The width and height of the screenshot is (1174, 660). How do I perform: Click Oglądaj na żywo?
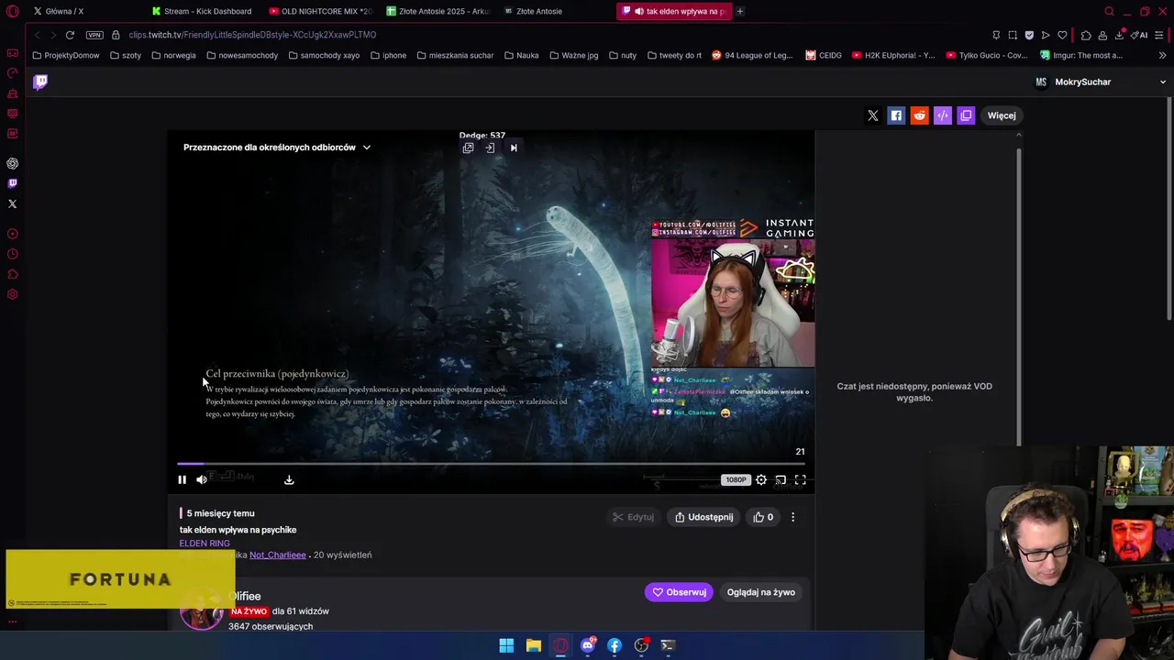click(x=761, y=592)
